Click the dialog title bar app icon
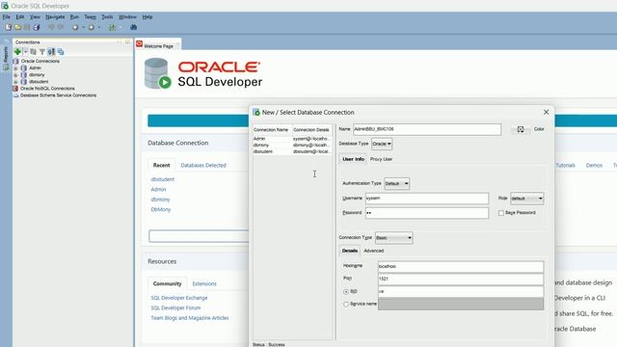This screenshot has width=617, height=347. tap(256, 112)
